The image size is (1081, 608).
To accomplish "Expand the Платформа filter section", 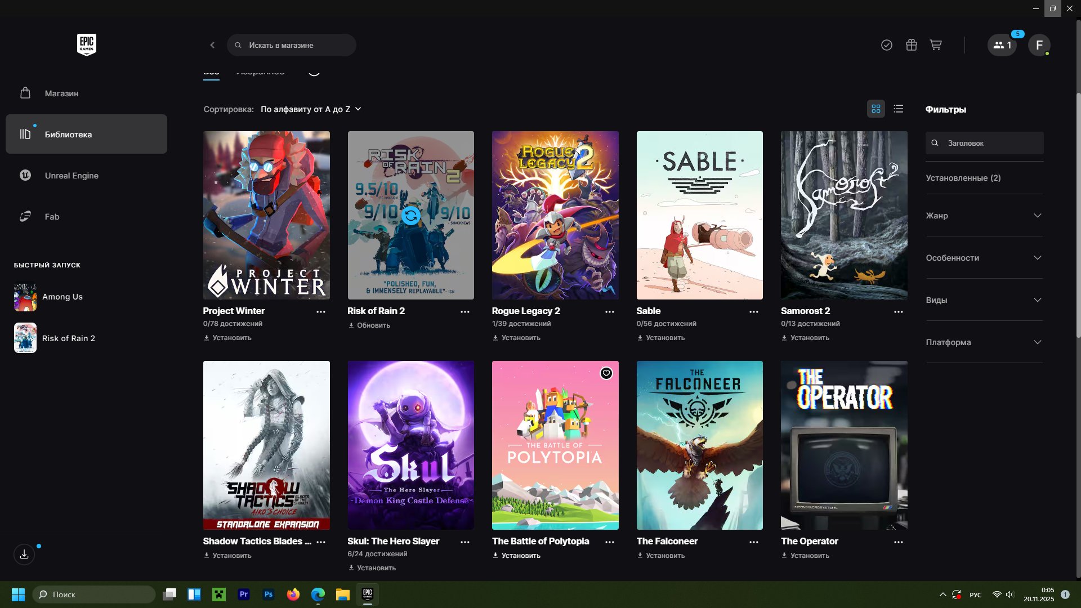I will click(984, 342).
